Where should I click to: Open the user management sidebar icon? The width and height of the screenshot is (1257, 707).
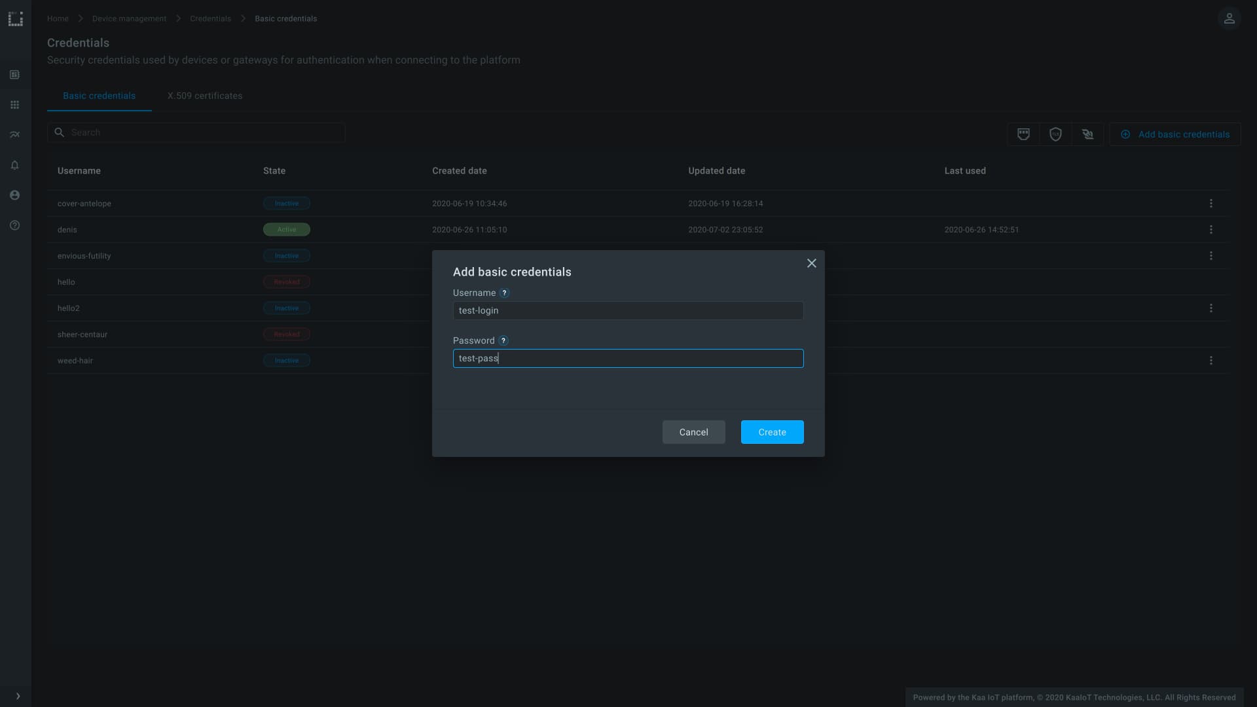point(14,195)
